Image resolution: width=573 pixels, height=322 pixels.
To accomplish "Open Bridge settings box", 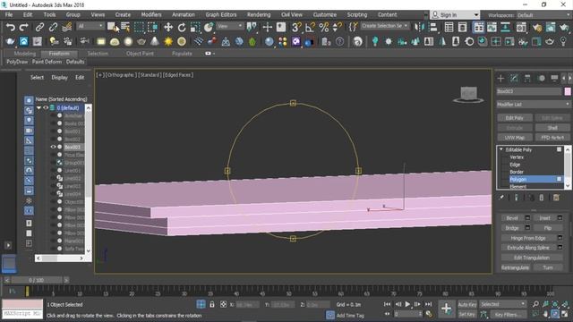I will click(527, 228).
